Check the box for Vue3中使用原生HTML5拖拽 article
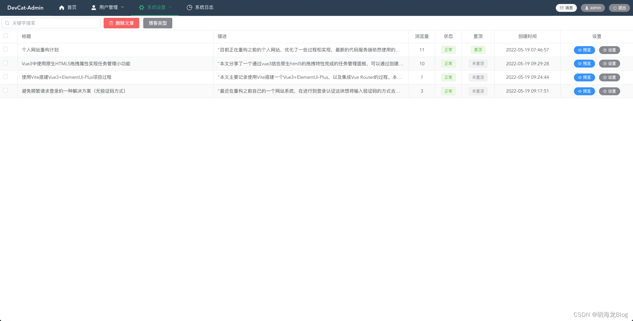 [6, 63]
